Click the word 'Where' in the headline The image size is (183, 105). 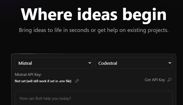pyautogui.click(x=47, y=14)
